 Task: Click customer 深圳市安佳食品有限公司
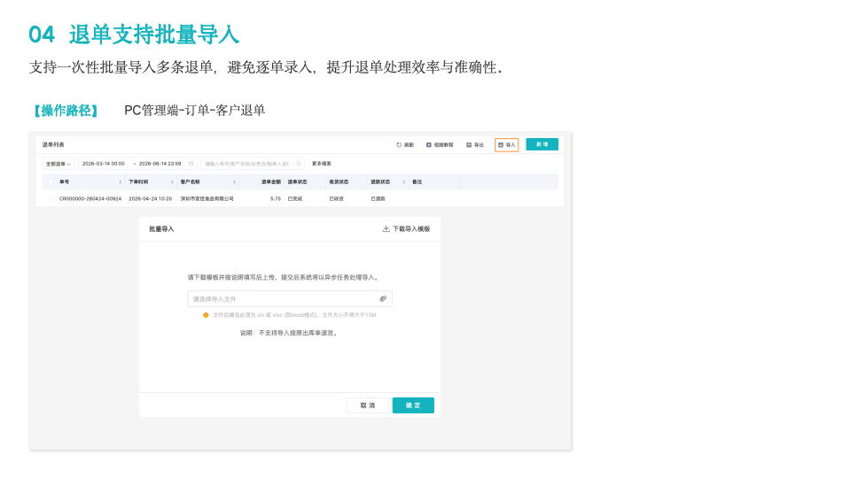[x=207, y=198]
